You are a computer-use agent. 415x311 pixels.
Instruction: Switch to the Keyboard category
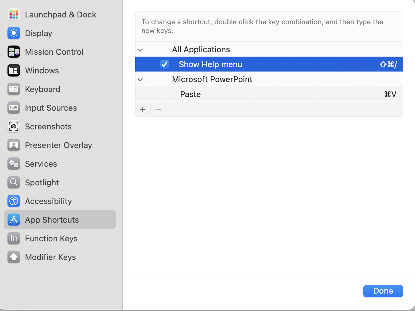43,89
